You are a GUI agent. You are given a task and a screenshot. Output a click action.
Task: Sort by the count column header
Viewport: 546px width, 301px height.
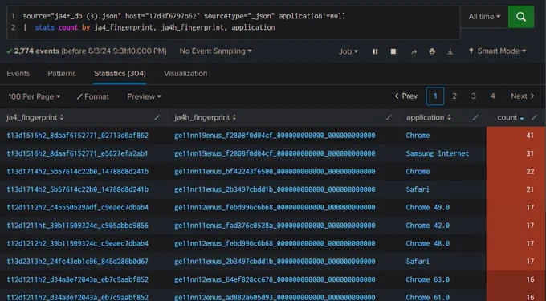point(511,118)
